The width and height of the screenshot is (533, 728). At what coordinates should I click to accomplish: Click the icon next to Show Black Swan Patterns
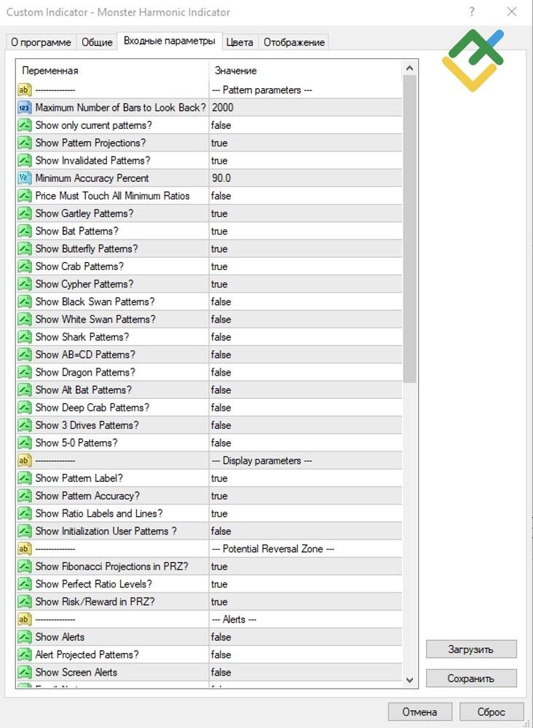[24, 302]
